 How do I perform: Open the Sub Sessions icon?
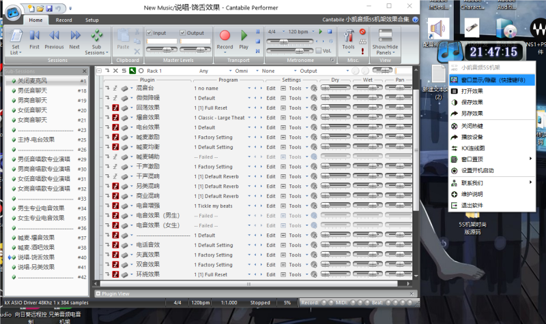96,36
